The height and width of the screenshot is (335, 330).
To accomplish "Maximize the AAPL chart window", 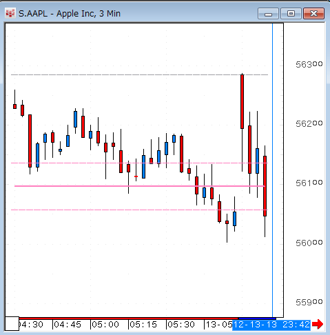I will coord(291,14).
